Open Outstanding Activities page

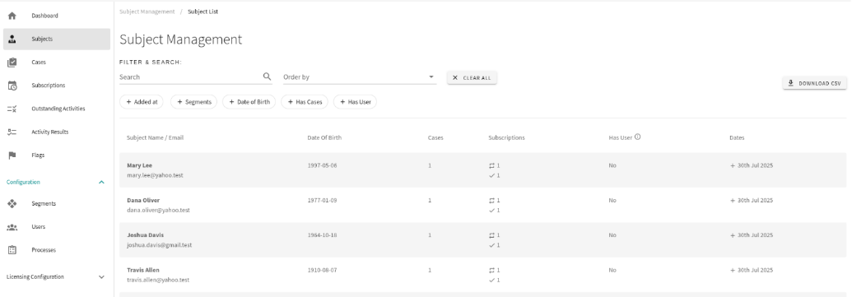(57, 109)
